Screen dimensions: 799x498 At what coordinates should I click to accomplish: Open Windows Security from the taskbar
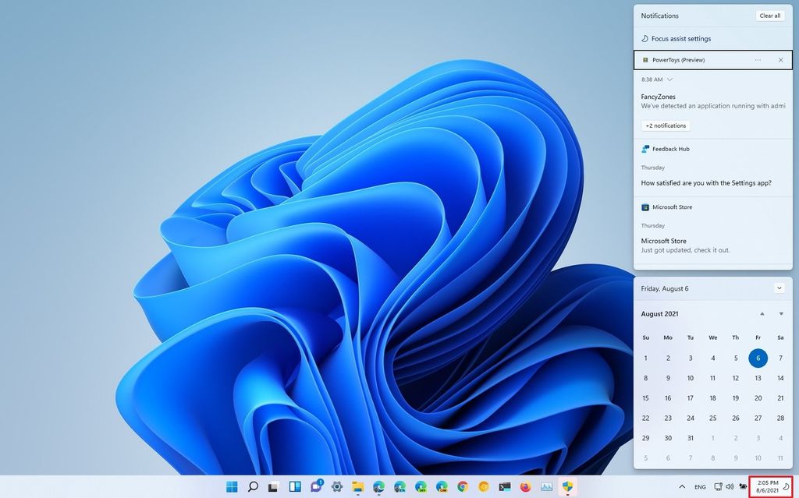(x=566, y=486)
